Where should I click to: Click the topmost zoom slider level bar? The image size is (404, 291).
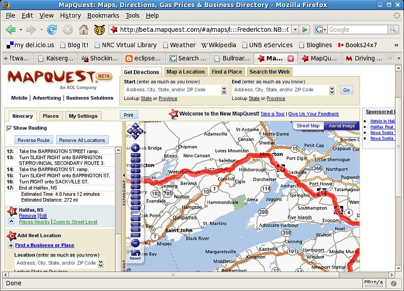[x=135, y=156]
